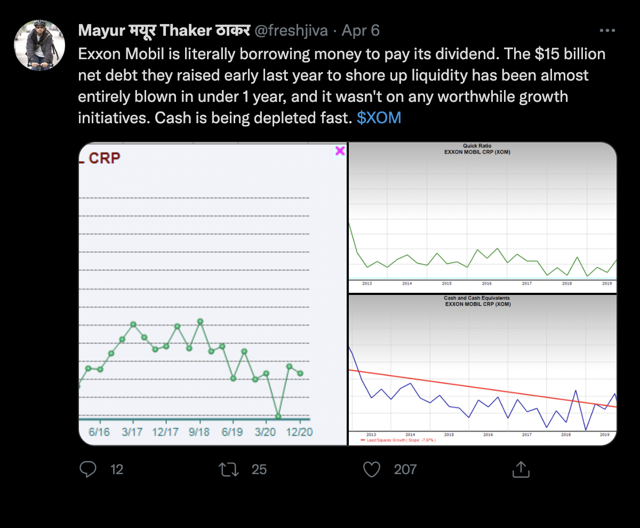Close the chart with magenta X
Screen dimensions: 640x528
(340, 151)
